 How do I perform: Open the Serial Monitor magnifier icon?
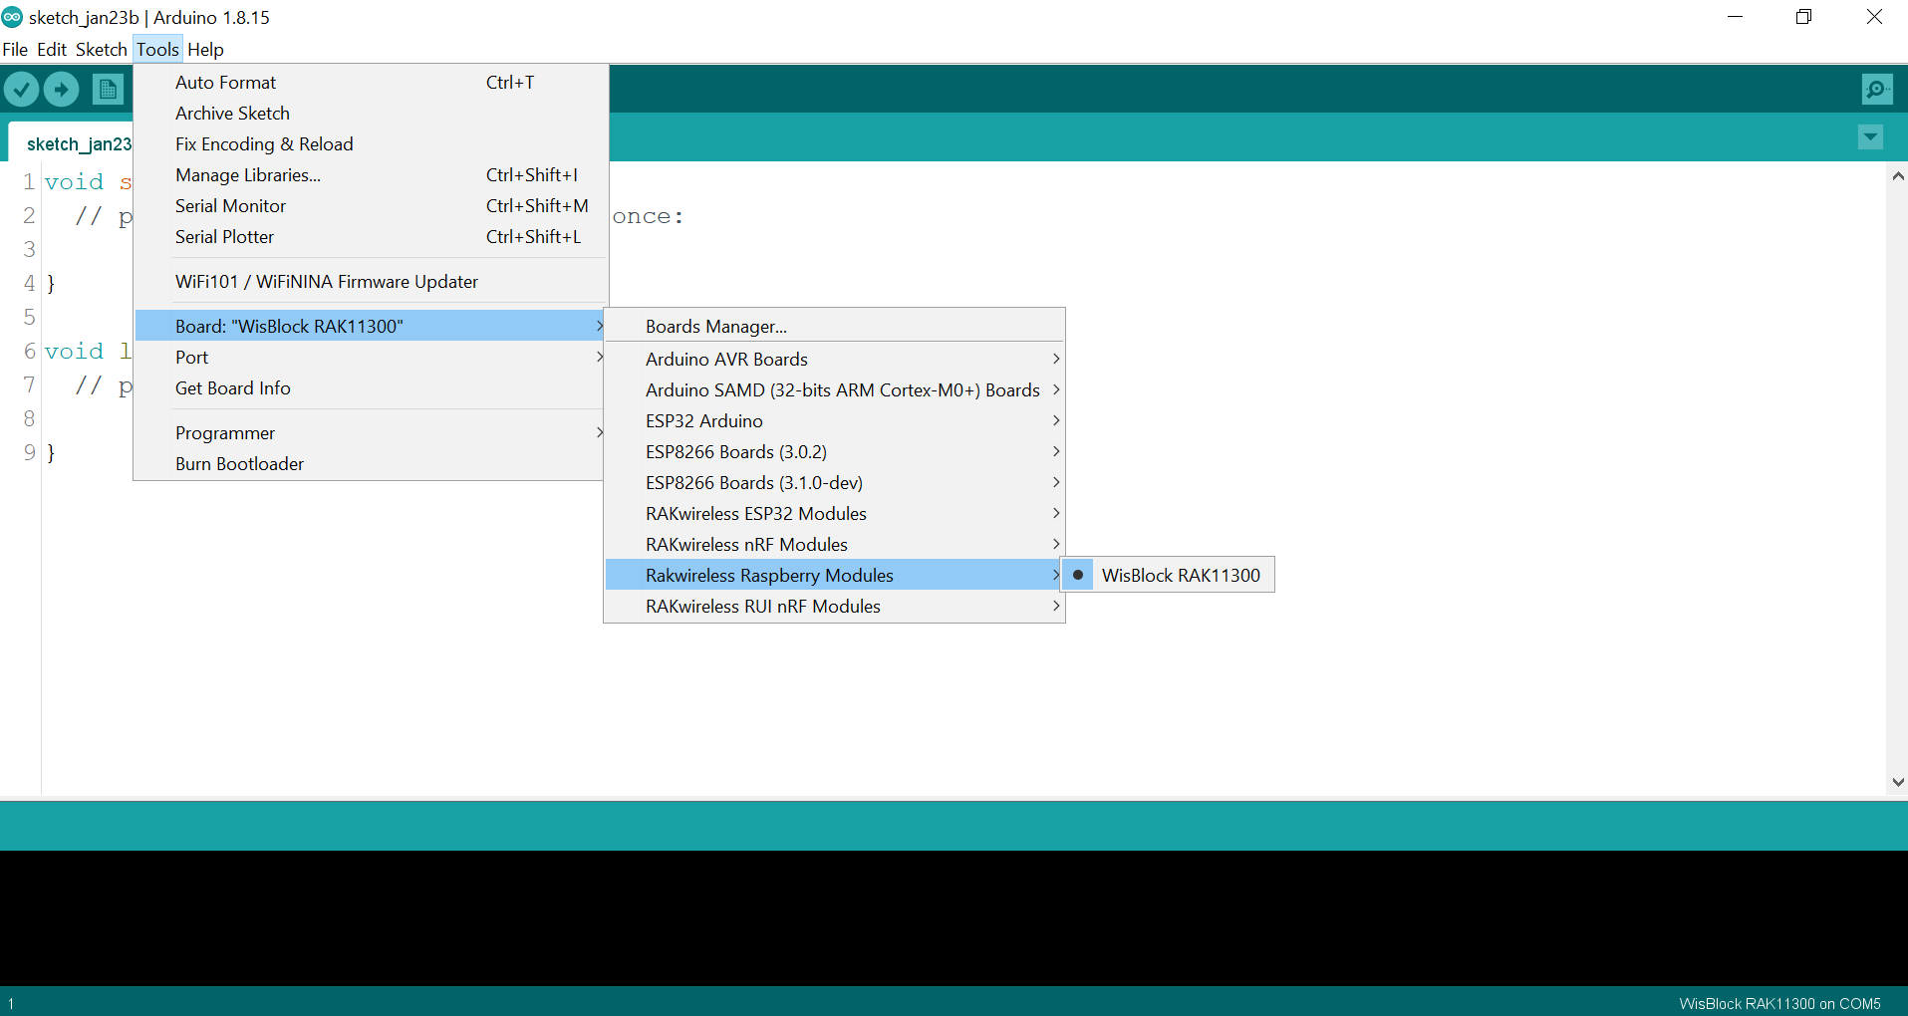pyautogui.click(x=1877, y=90)
